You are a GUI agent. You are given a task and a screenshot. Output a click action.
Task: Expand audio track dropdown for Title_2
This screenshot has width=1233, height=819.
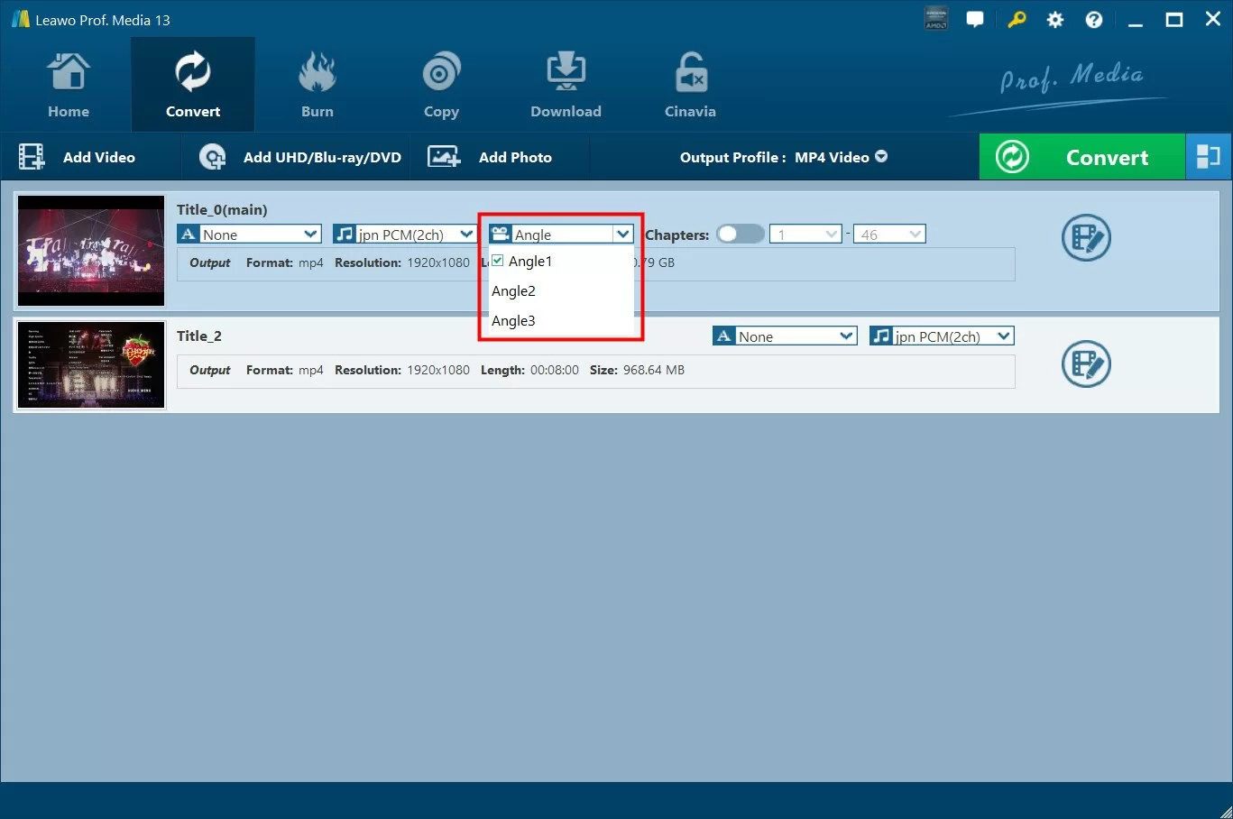(1003, 336)
